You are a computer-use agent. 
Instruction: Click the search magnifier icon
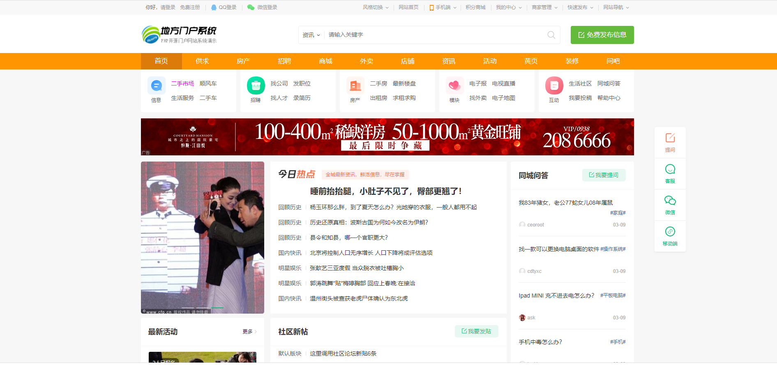[551, 35]
